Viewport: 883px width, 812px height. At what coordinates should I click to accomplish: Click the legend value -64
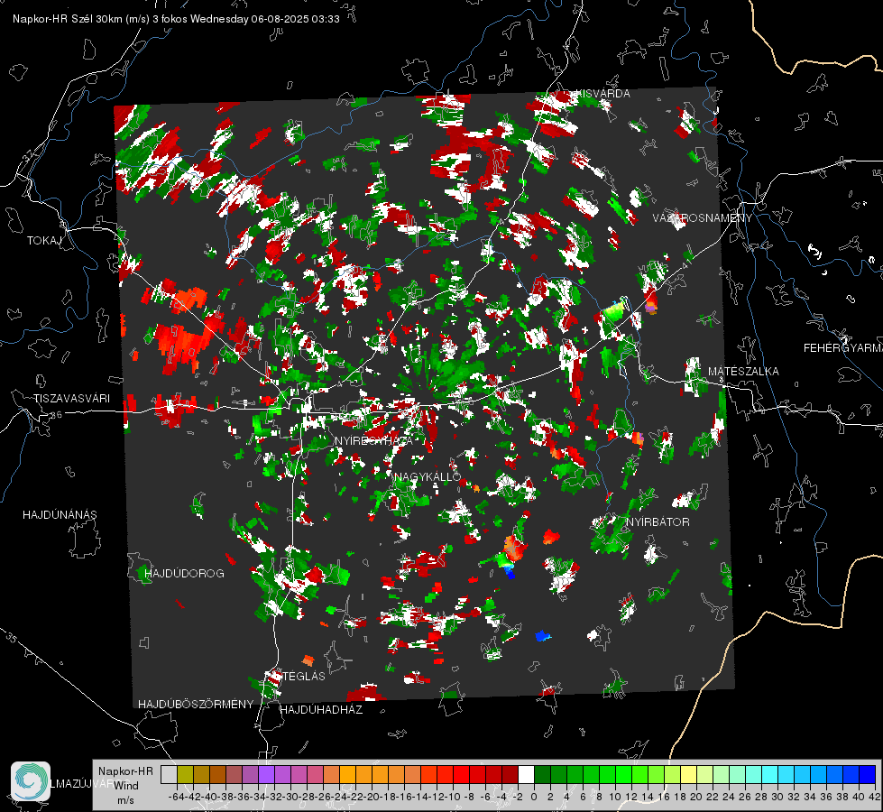176,797
